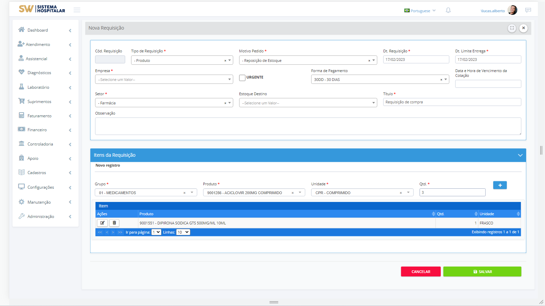Open the Suprimentos sidebar menu
Image resolution: width=545 pixels, height=306 pixels.
tap(39, 102)
